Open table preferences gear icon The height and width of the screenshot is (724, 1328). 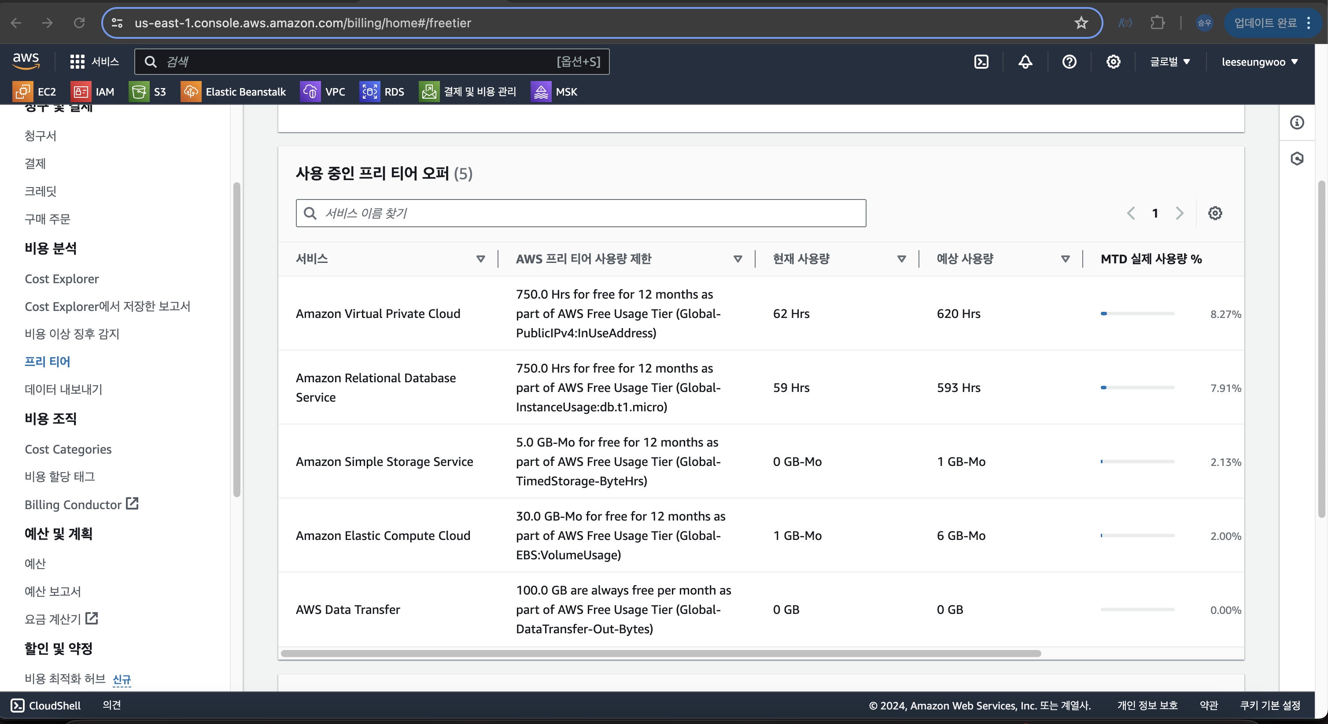click(1214, 213)
